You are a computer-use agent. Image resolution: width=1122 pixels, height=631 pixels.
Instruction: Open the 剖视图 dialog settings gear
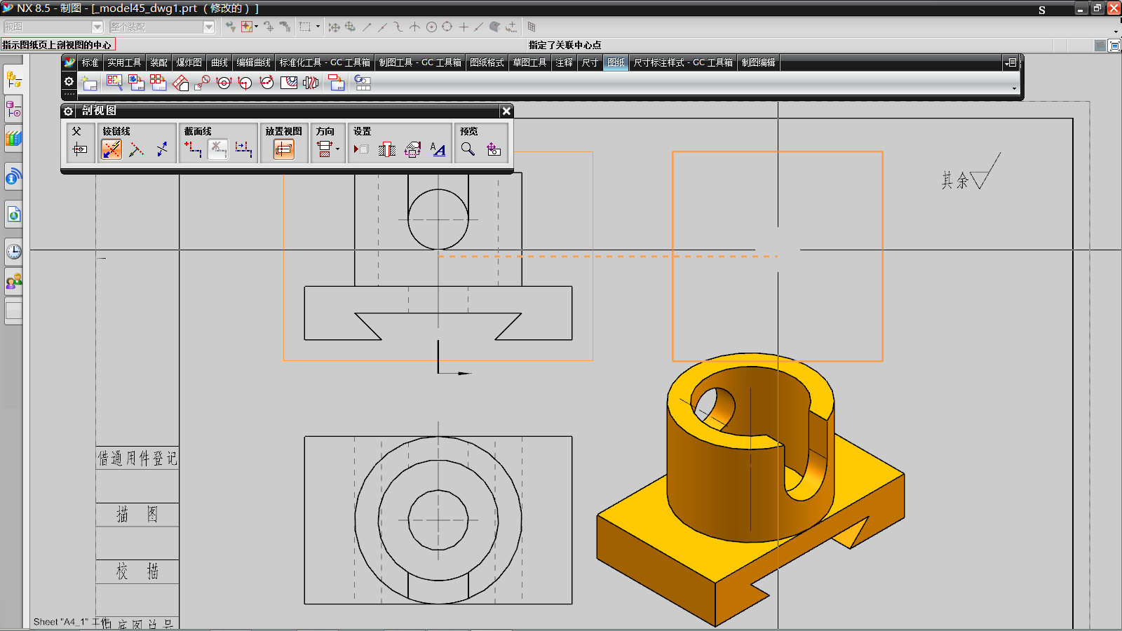[68, 111]
